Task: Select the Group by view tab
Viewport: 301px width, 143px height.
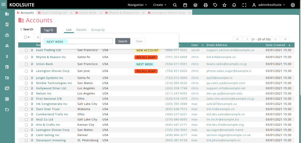Action: [x=98, y=30]
